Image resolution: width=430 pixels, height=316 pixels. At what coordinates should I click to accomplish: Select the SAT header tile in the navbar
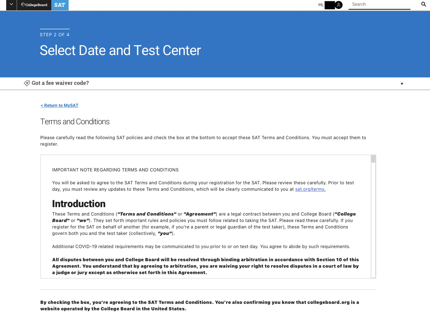59,5
